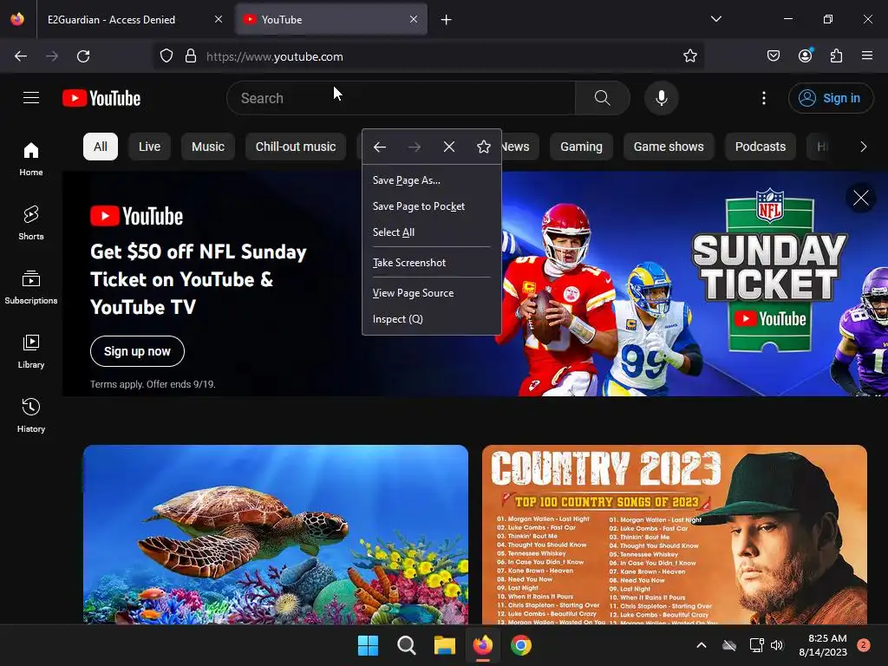Select the Music category chip
The image size is (888, 666).
point(208,147)
